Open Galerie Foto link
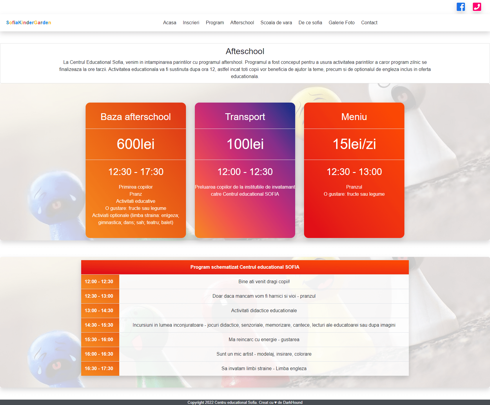This screenshot has height=405, width=490. [342, 22]
